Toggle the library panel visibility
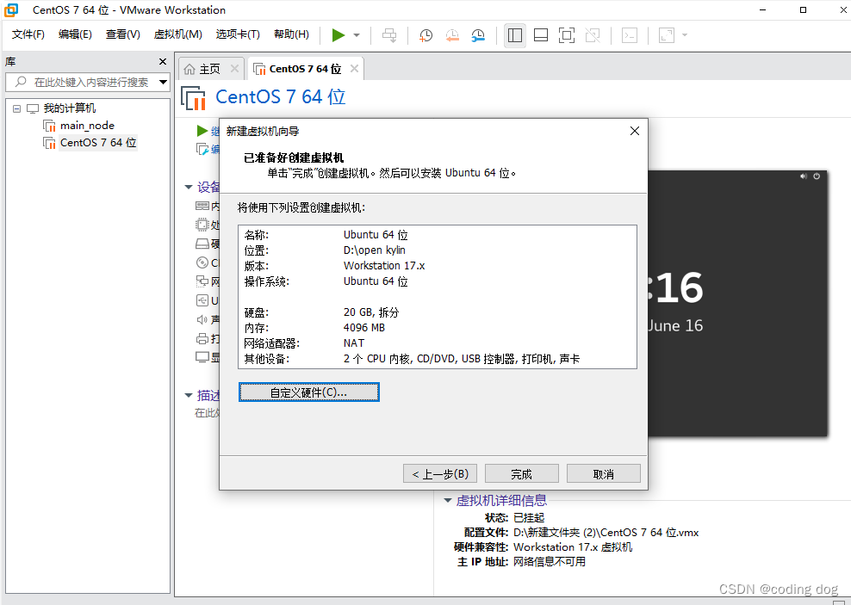This screenshot has height=605, width=851. coord(514,35)
